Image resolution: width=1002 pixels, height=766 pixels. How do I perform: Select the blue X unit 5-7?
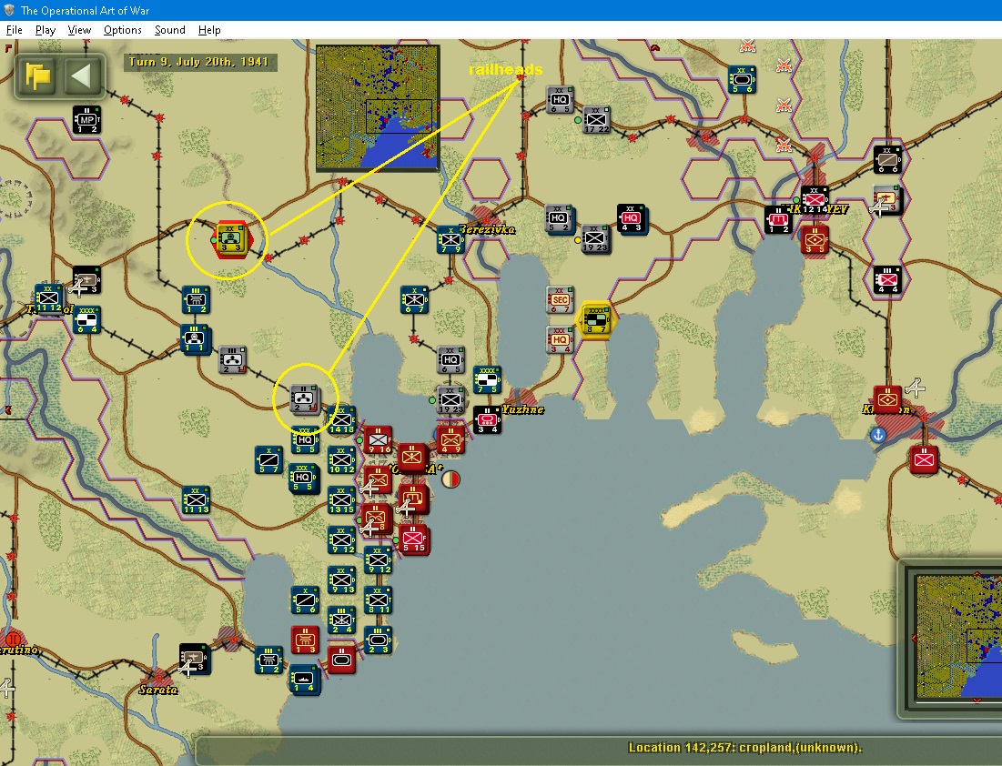[x=268, y=460]
